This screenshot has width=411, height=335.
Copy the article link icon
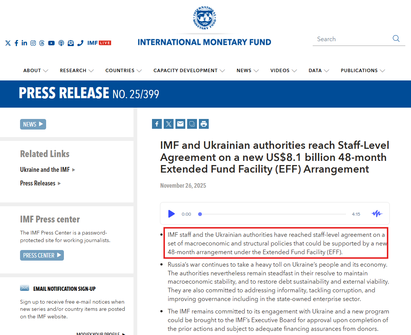pos(192,124)
